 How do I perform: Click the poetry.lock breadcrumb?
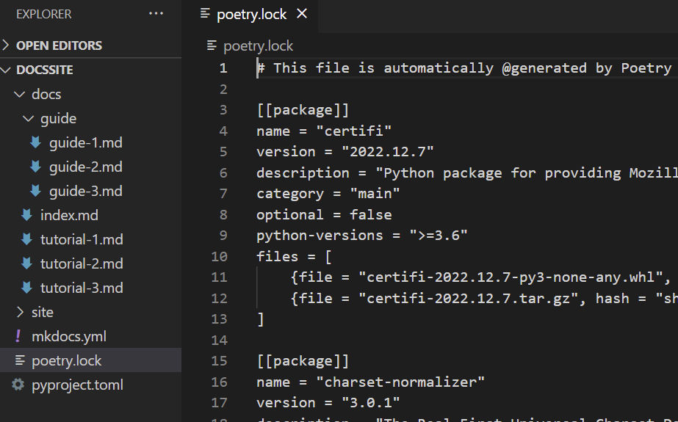[x=258, y=46]
